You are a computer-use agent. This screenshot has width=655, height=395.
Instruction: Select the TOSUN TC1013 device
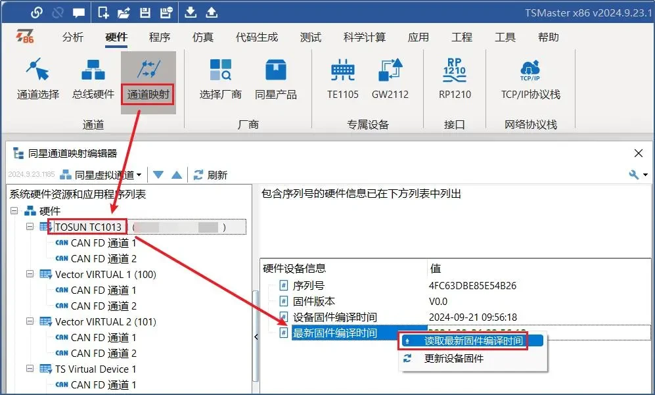pyautogui.click(x=89, y=227)
